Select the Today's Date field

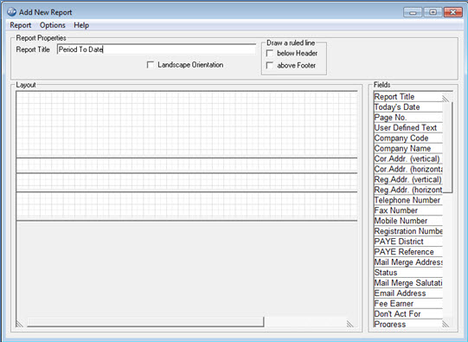pos(408,107)
